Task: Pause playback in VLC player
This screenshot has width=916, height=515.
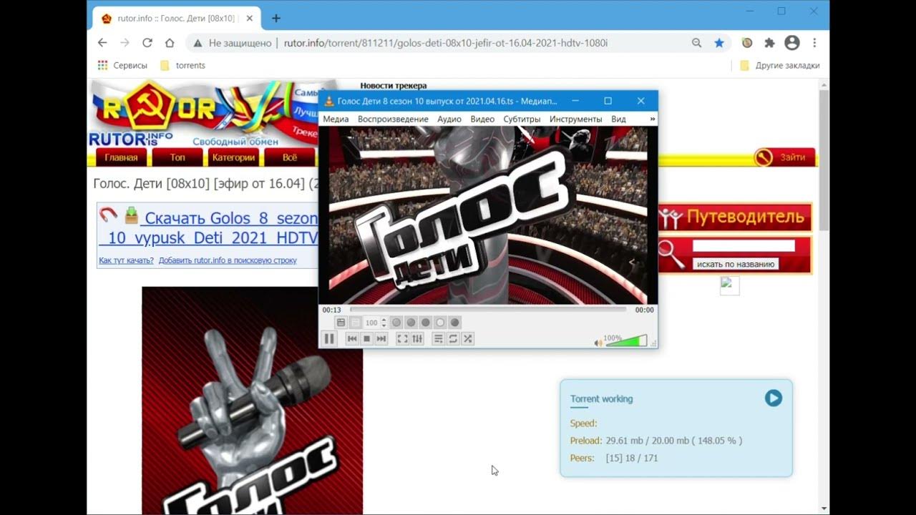Action: pyautogui.click(x=329, y=338)
